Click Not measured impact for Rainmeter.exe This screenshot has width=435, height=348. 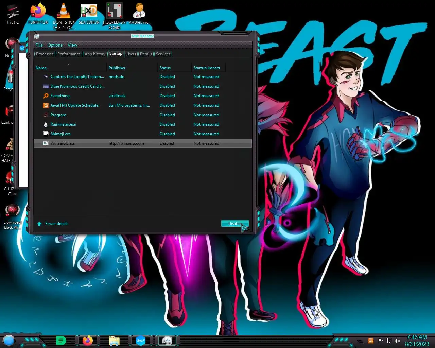pyautogui.click(x=207, y=124)
